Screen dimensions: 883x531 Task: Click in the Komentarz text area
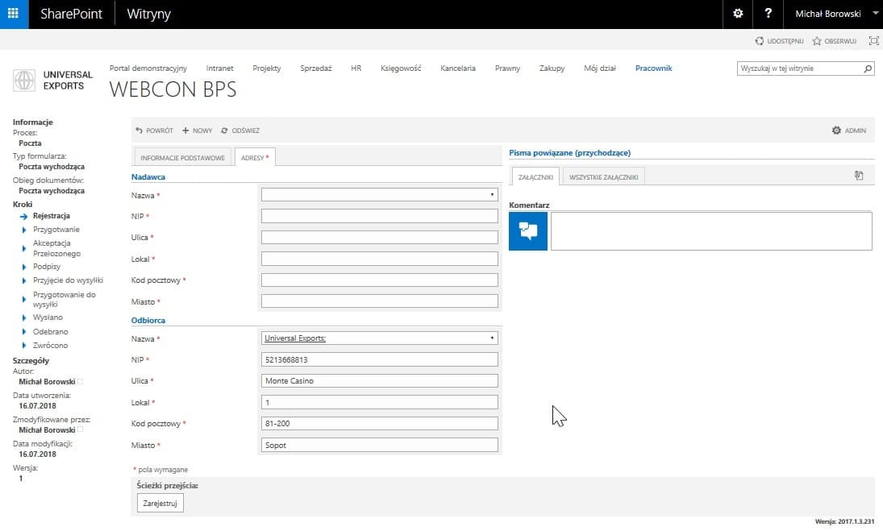[711, 231]
